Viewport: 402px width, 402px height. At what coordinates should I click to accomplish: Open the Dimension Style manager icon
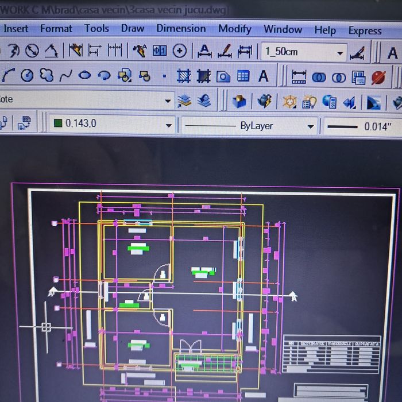click(x=357, y=53)
